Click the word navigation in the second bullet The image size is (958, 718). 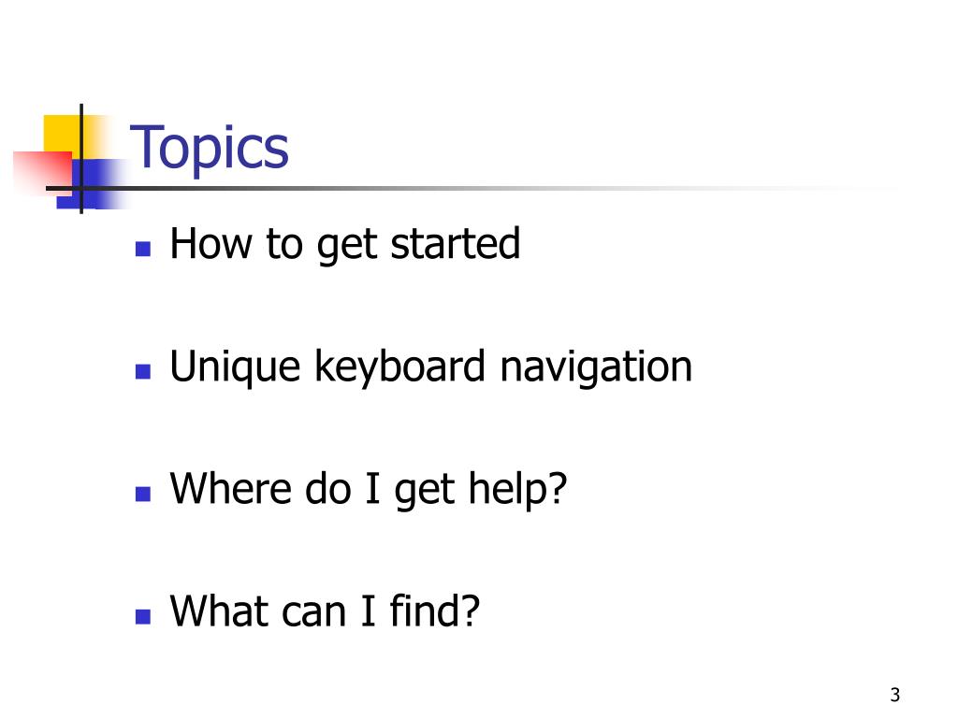(x=596, y=366)
